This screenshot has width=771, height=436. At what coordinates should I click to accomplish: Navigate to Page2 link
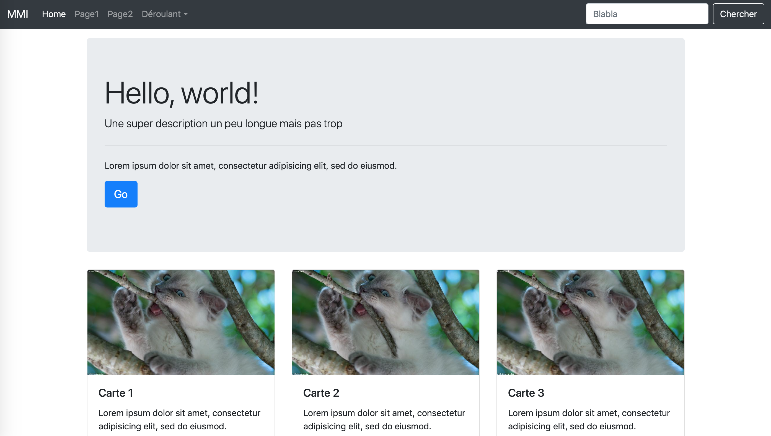[120, 14]
